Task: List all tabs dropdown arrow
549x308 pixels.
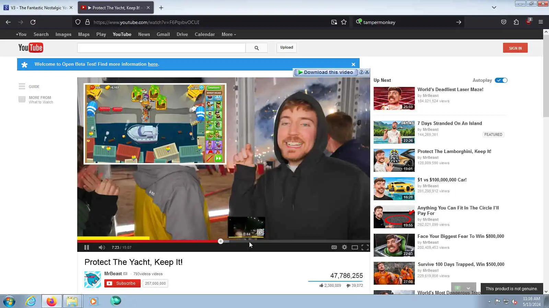Action: click(x=494, y=8)
